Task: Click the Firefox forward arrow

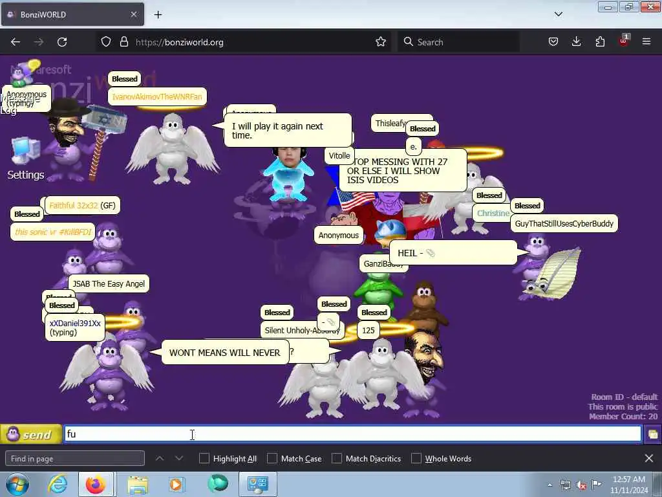Action: pyautogui.click(x=39, y=42)
